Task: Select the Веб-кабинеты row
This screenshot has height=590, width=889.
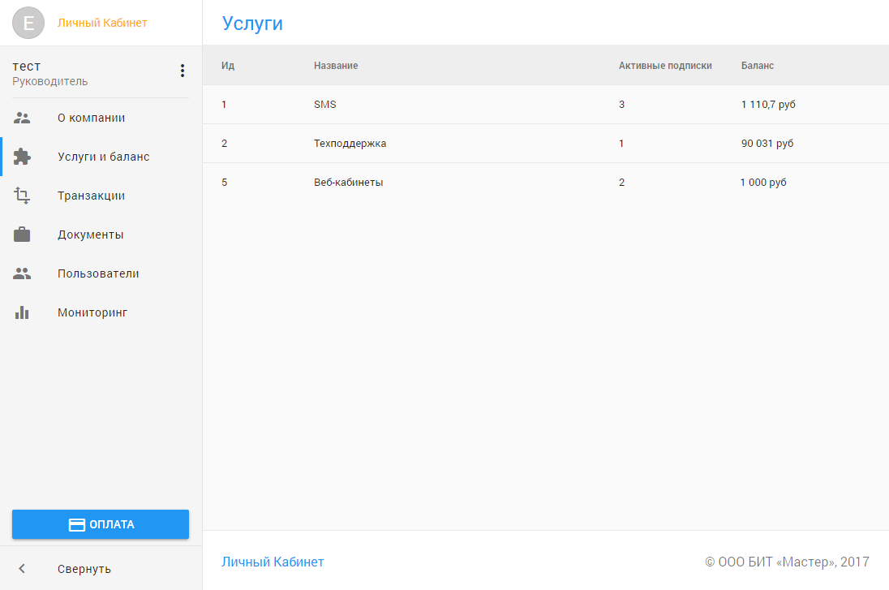Action: point(348,183)
